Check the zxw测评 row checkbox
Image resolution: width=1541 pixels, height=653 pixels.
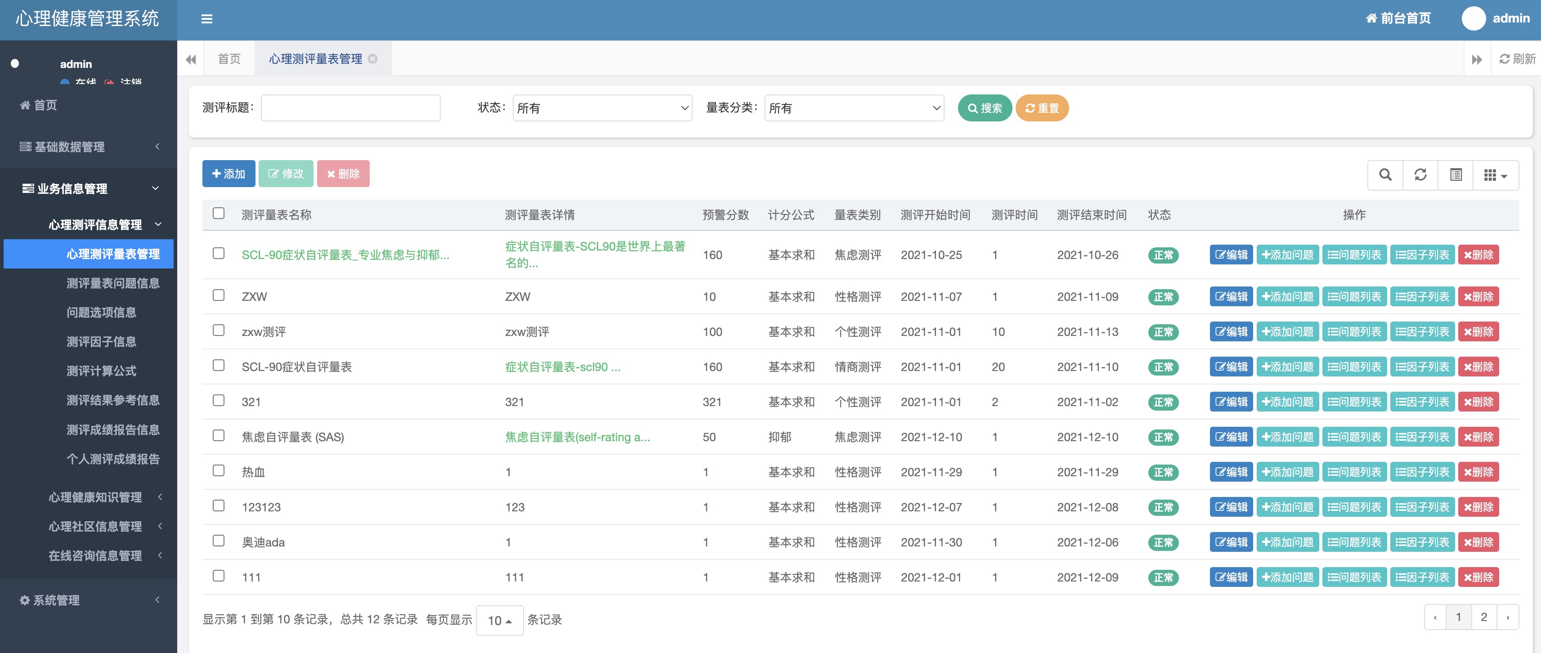tap(219, 331)
